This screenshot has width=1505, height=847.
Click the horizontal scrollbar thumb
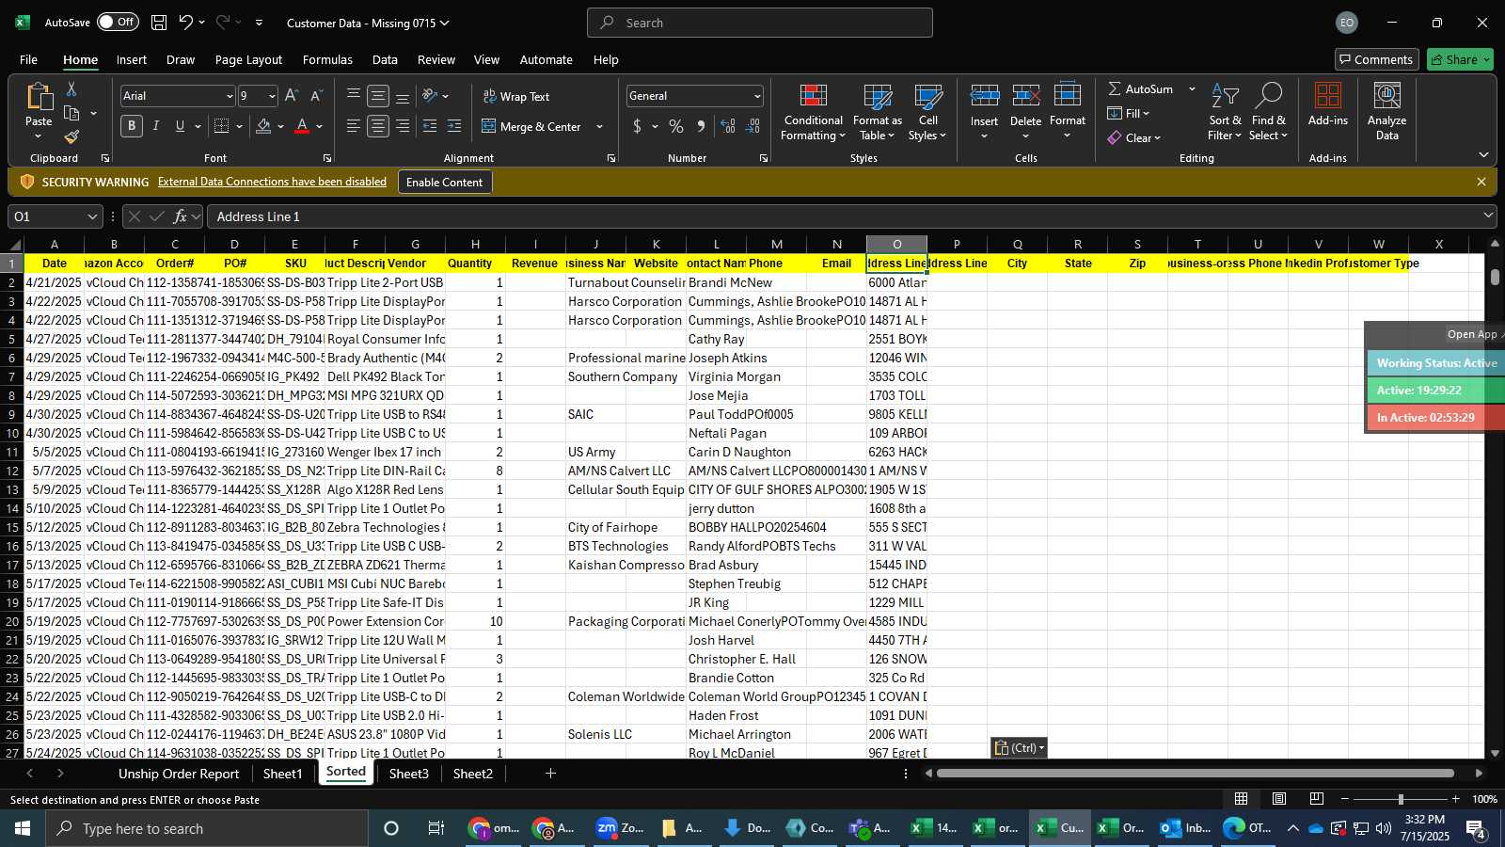click(x=1196, y=774)
